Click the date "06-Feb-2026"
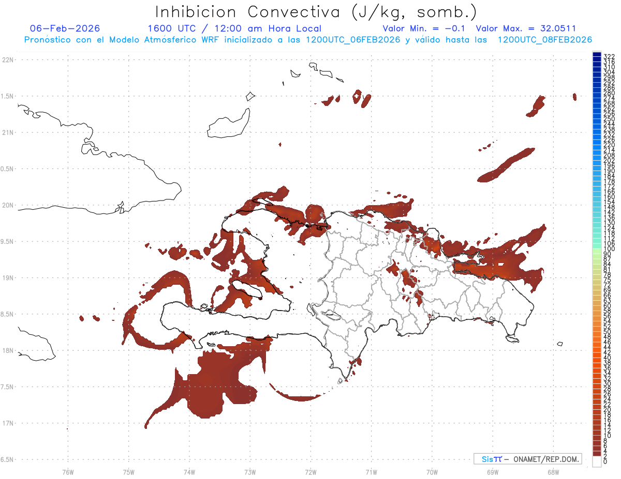 [x=65, y=28]
